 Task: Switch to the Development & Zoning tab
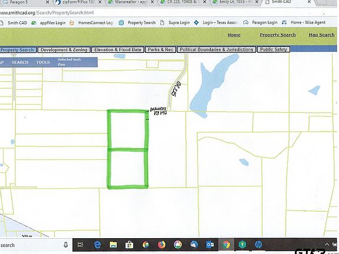(64, 50)
